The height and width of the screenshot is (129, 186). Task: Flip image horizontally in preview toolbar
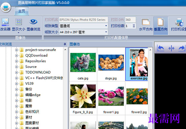pyautogui.click(x=171, y=48)
